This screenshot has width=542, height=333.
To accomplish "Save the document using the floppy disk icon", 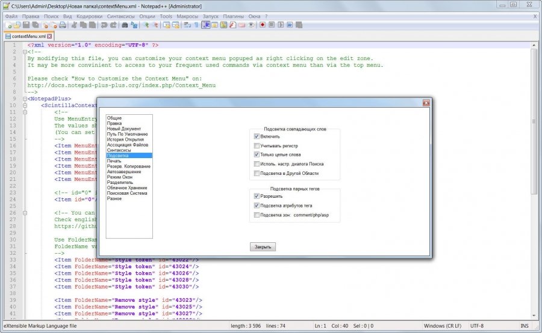I will click(26, 25).
